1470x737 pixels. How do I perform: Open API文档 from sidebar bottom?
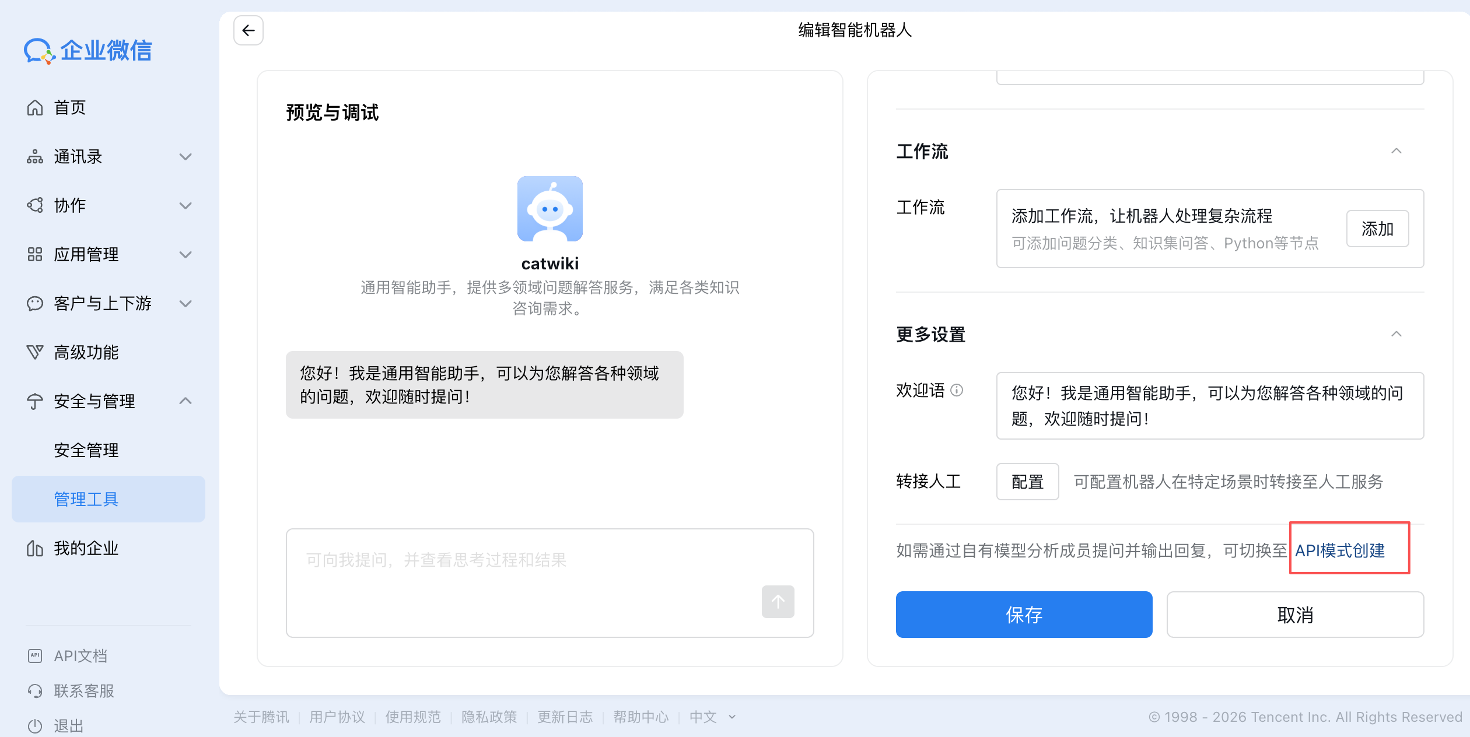80,656
